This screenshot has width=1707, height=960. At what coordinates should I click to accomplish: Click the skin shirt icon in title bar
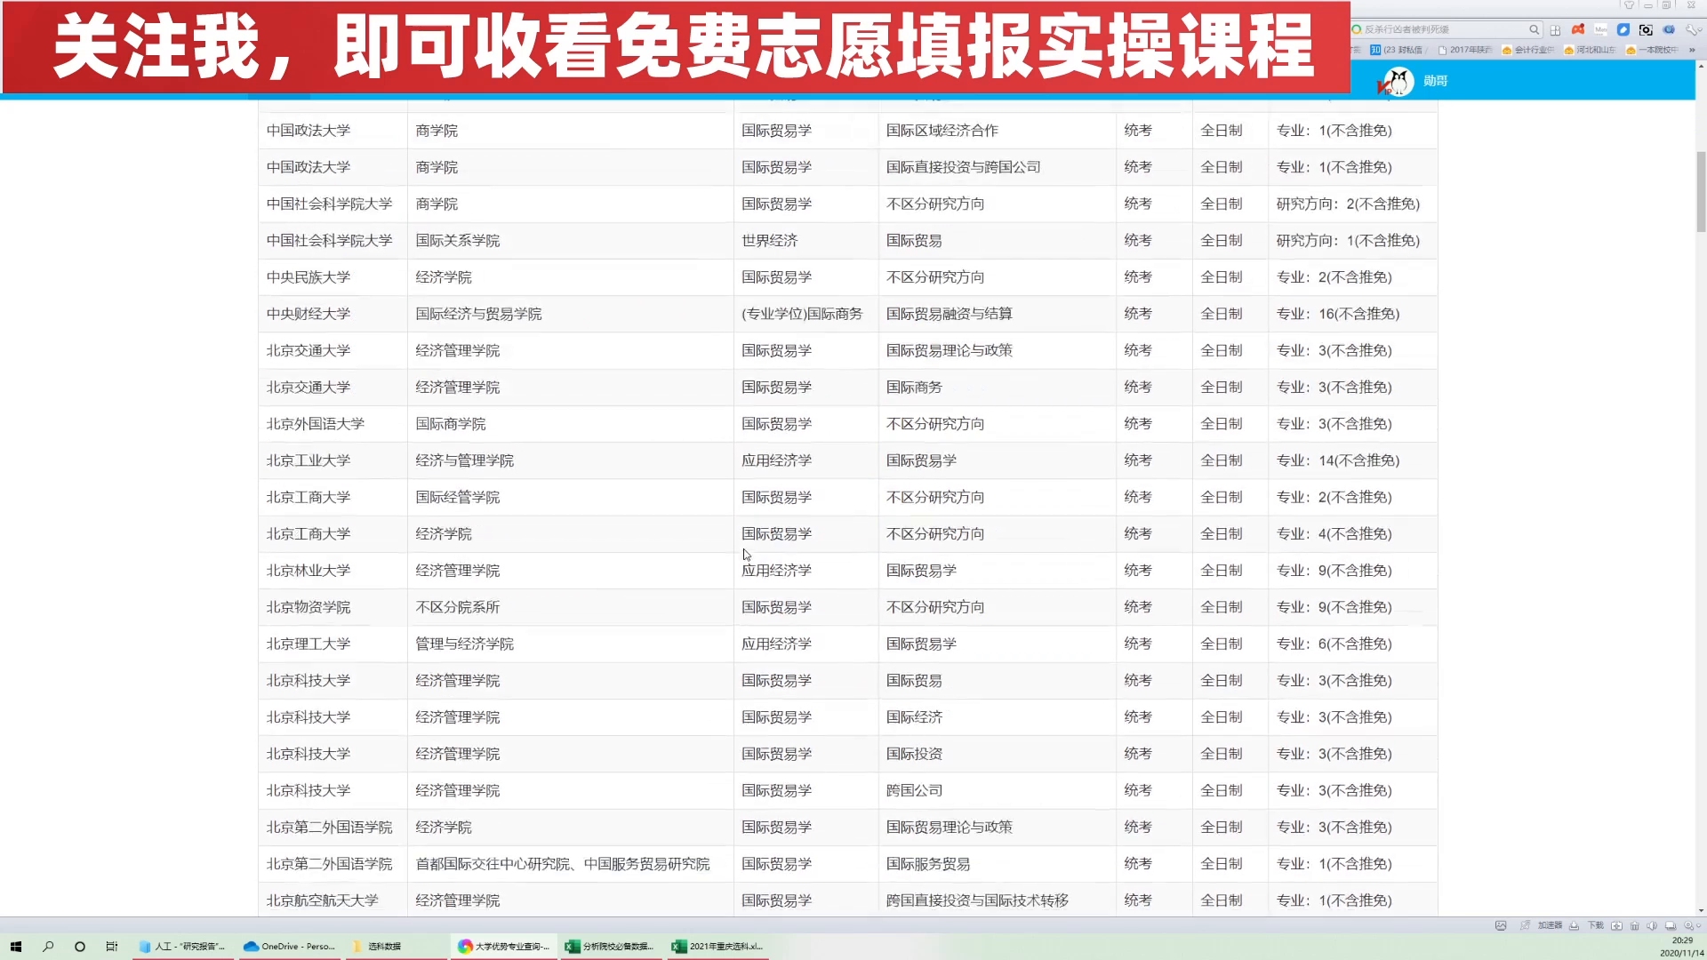[x=1629, y=4]
